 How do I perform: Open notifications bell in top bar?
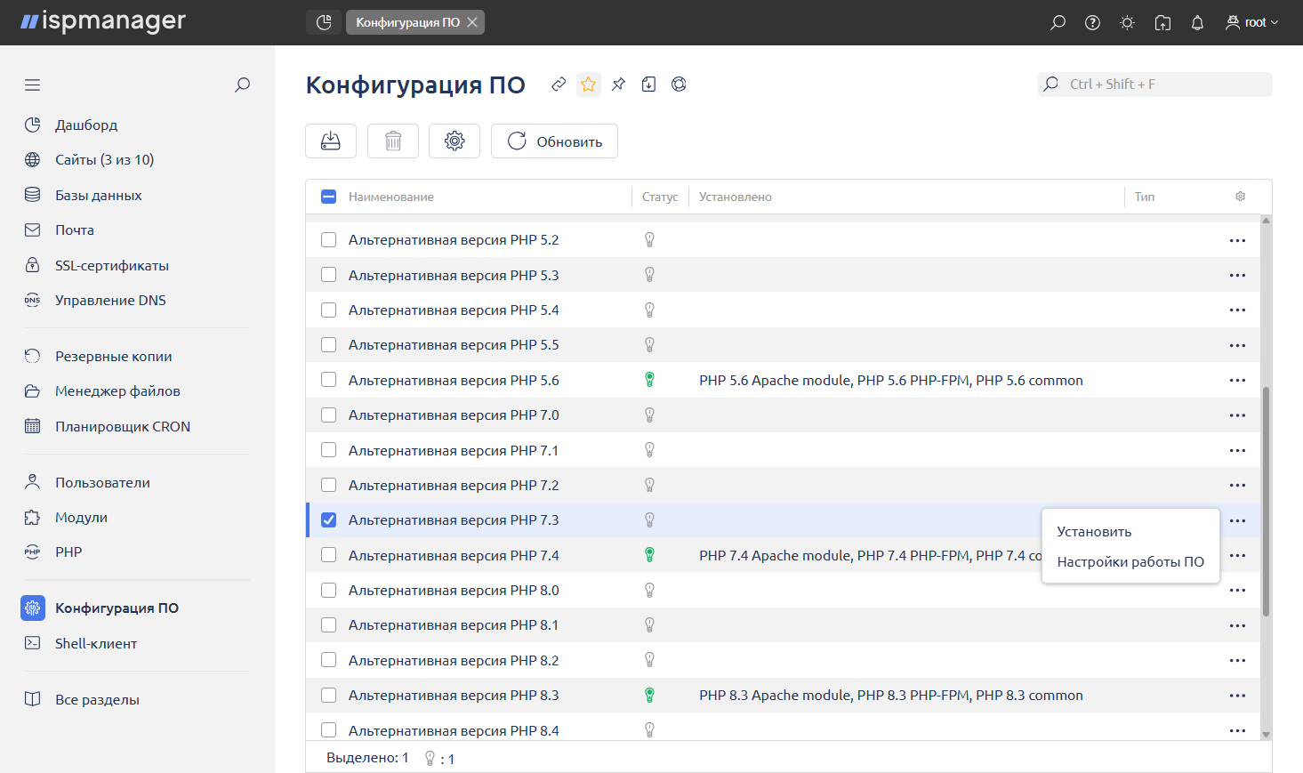click(x=1197, y=23)
